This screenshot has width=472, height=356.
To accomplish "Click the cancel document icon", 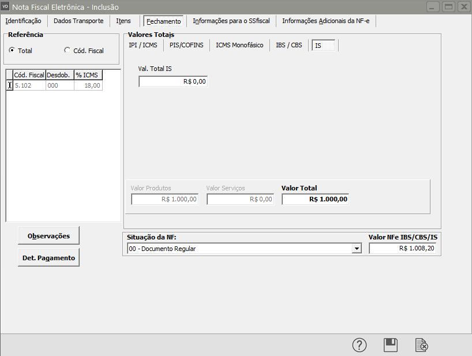I will click(422, 345).
